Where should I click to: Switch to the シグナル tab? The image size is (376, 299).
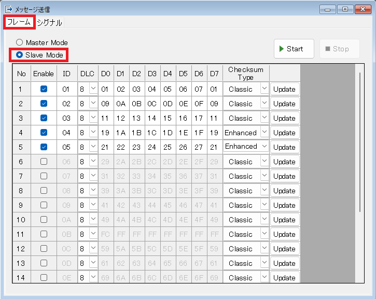coord(49,22)
